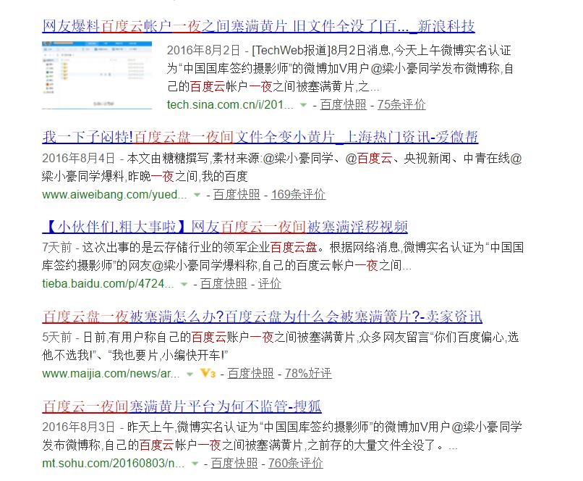Screen dimensions: 583x481
Task: Expand the dropdown arrow beside tech.sina.com.cn URL
Action: point(303,105)
